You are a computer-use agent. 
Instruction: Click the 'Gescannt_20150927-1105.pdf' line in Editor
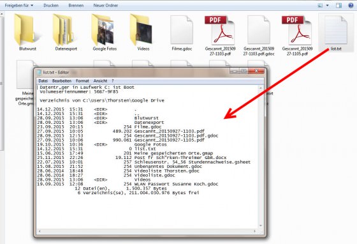pos(120,140)
